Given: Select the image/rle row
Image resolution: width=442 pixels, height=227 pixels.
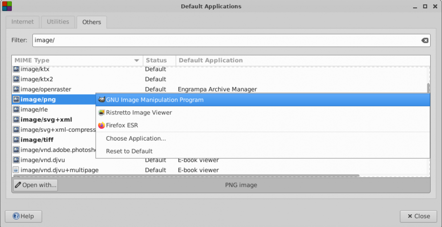Looking at the screenshot, I should (x=54, y=110).
